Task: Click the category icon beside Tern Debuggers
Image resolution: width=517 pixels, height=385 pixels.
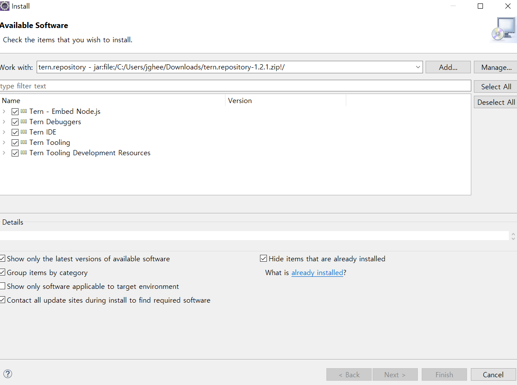Action: point(24,122)
